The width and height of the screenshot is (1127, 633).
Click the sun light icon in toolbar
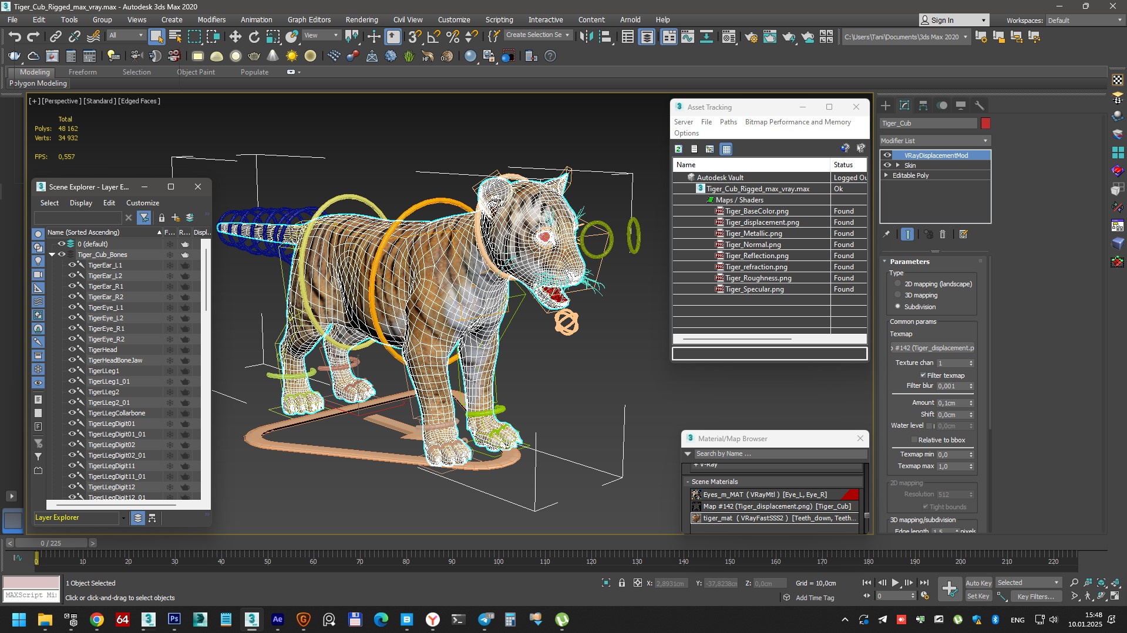pos(291,56)
